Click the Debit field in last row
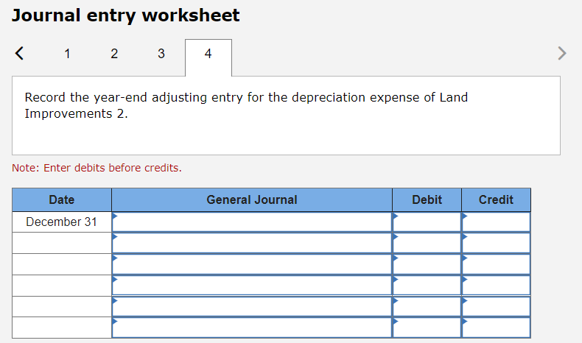This screenshot has height=343, width=582. 427,328
